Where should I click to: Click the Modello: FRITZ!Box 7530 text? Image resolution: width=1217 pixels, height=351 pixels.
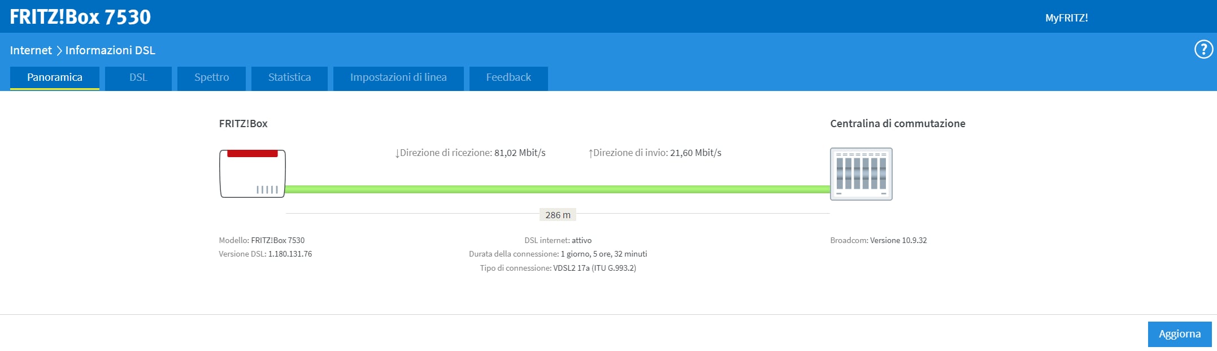(x=262, y=240)
